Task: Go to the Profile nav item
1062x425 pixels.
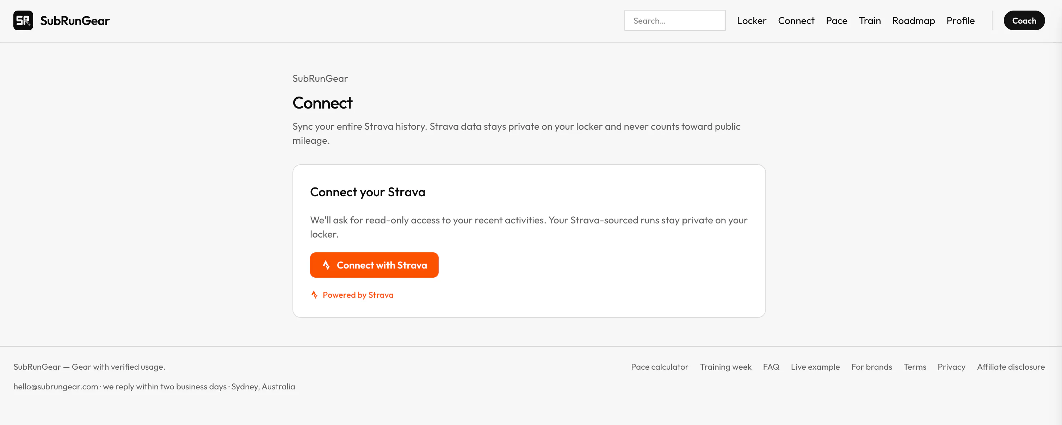Action: pyautogui.click(x=960, y=20)
